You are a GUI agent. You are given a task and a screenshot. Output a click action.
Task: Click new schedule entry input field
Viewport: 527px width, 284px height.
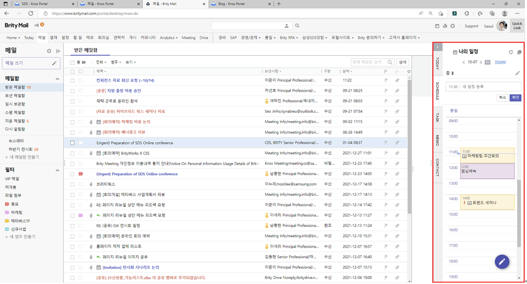(483, 87)
